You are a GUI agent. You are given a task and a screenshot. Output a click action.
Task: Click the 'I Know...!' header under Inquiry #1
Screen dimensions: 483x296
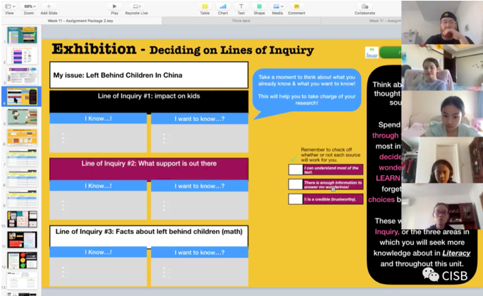click(x=98, y=118)
